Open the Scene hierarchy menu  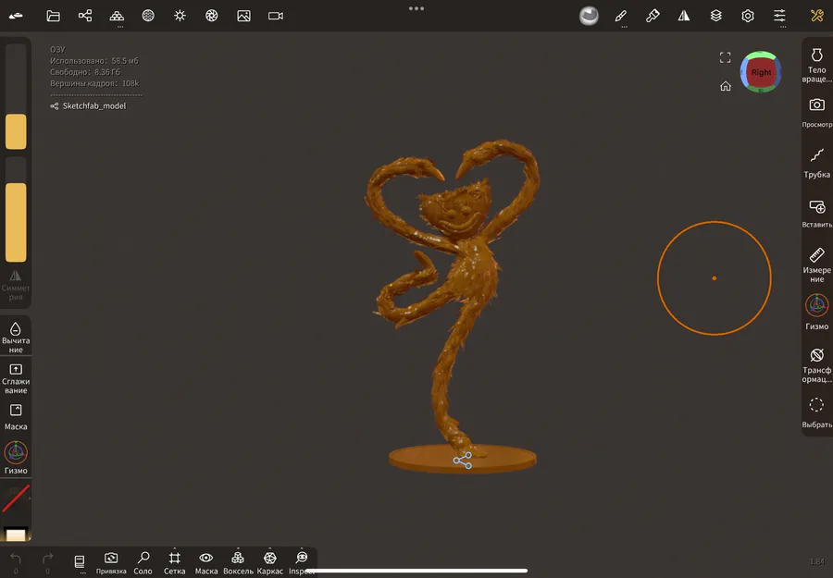click(85, 16)
